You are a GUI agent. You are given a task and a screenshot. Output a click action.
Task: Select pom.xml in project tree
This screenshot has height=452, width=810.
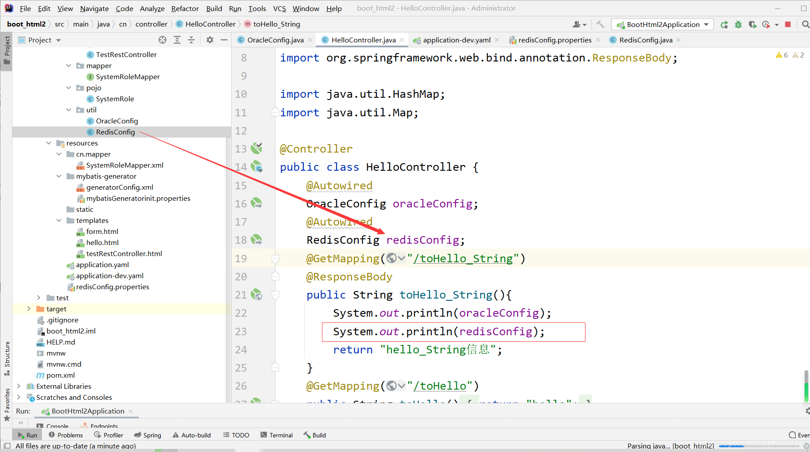coord(61,375)
